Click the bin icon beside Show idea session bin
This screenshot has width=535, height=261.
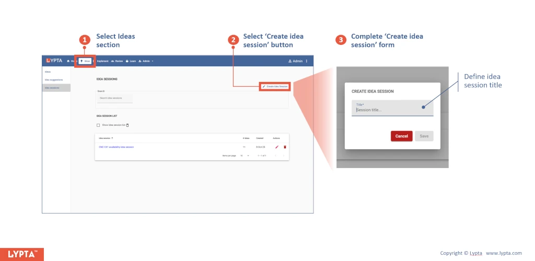click(x=127, y=125)
